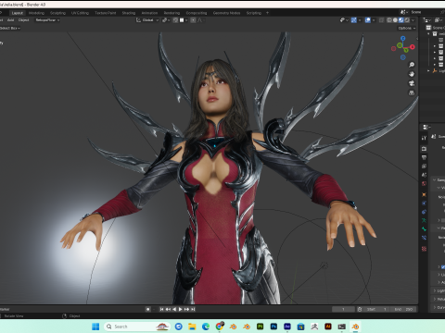Open the Object properties tab orange icon
The height and width of the screenshot is (333, 445).
coord(424,194)
